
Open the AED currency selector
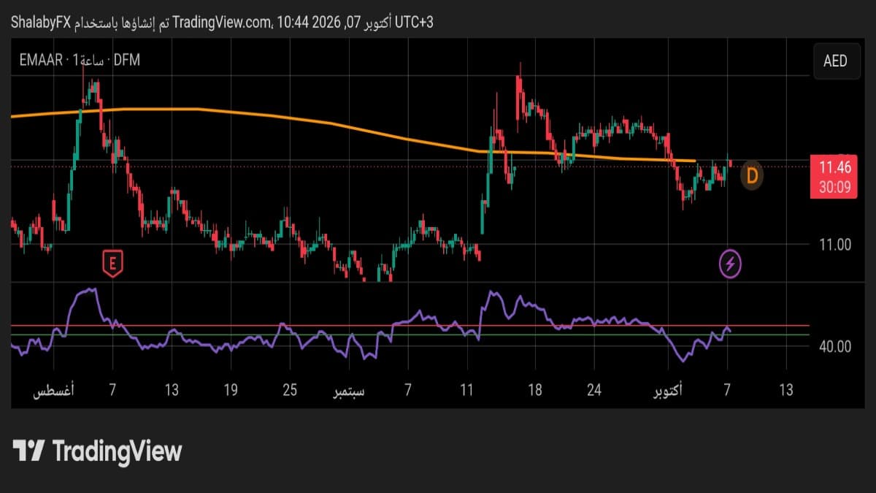coord(835,61)
